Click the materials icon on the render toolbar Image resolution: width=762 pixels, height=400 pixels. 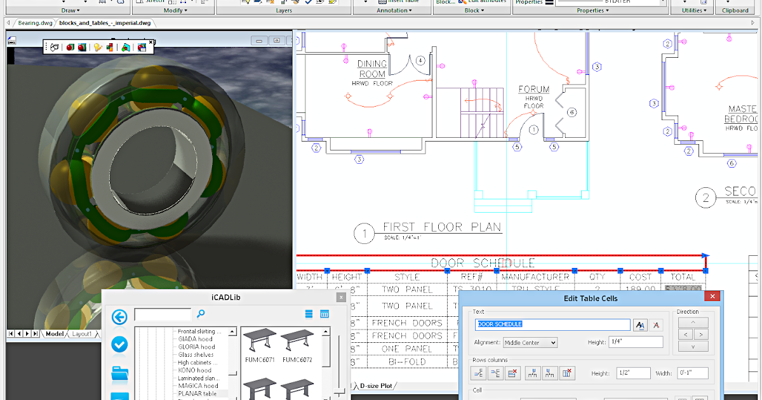[x=109, y=47]
